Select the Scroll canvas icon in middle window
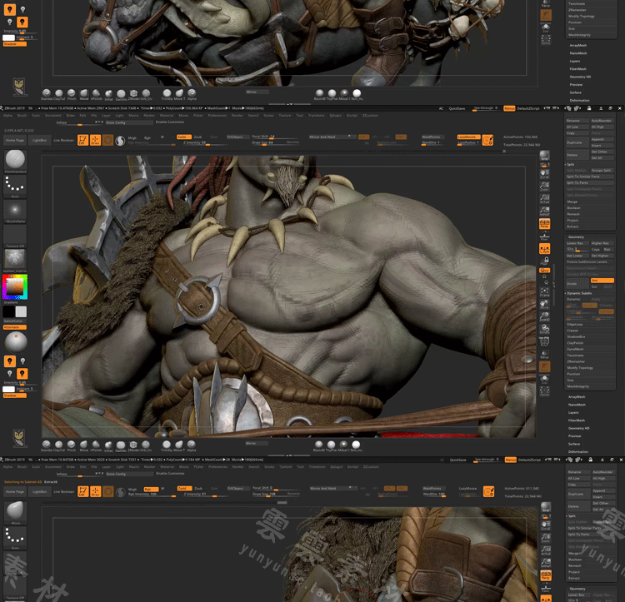 pos(544,174)
